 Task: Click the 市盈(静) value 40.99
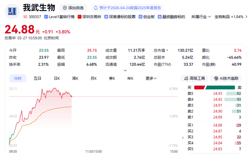tap(236, 65)
